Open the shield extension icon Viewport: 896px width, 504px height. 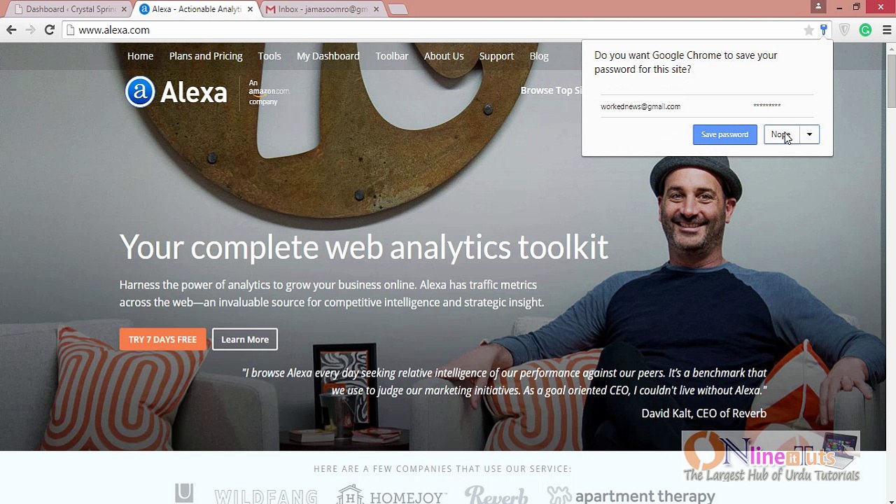pos(844,30)
